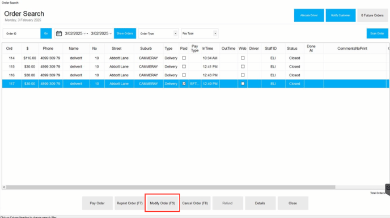Expand the end date 3/02/2025 dropdown
The height and width of the screenshot is (218, 390).
111,33
